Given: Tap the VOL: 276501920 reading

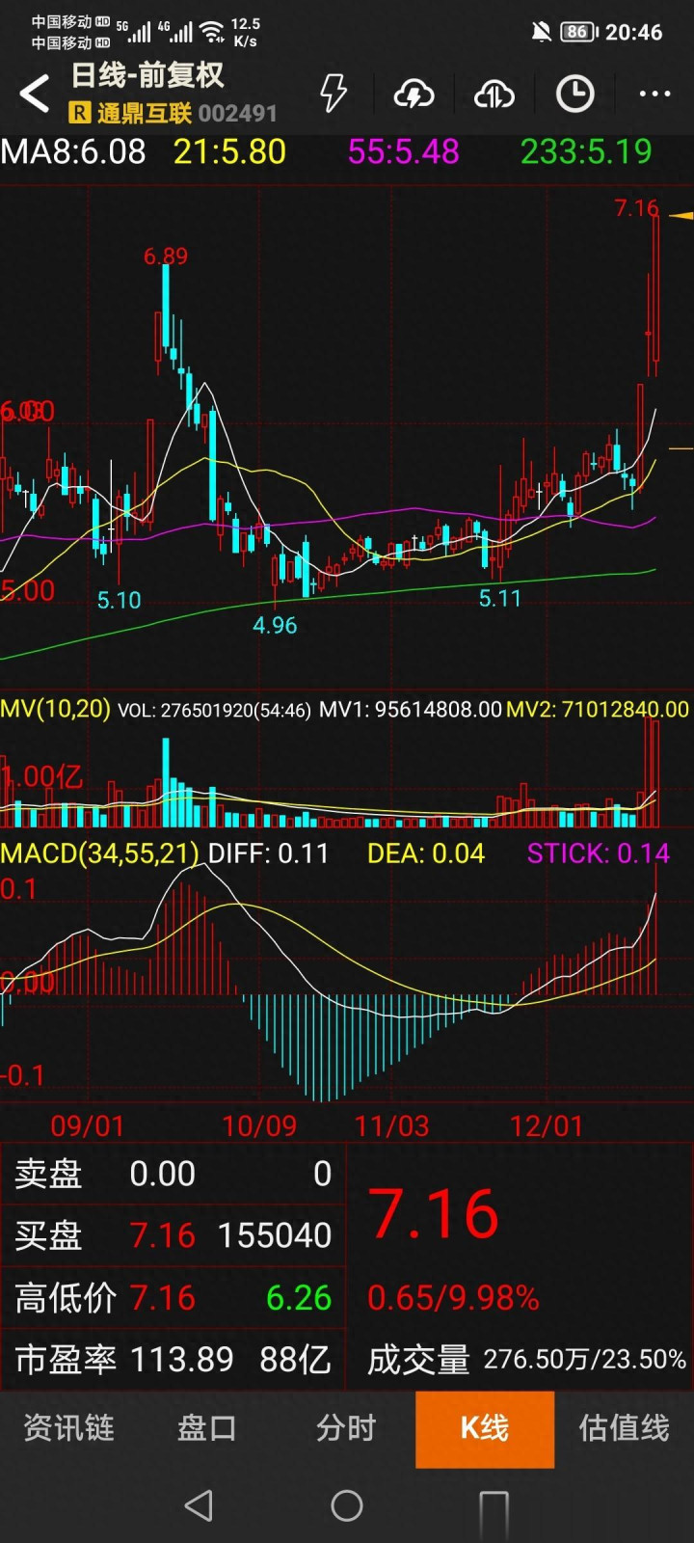Looking at the screenshot, I should [x=214, y=710].
